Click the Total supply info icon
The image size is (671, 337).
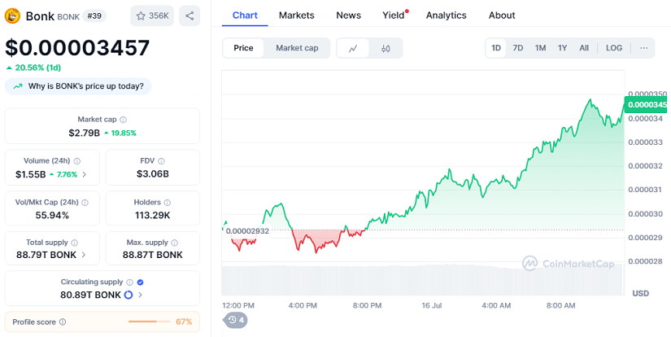pos(75,243)
